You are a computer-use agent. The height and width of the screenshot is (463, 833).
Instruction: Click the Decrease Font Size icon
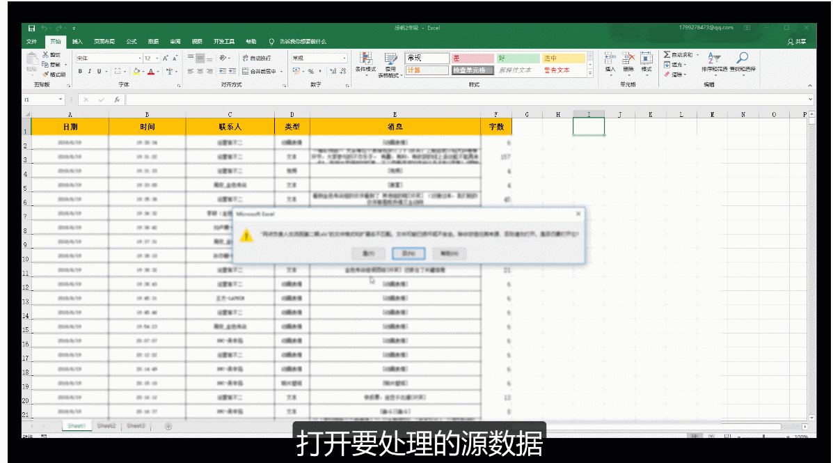click(x=175, y=58)
